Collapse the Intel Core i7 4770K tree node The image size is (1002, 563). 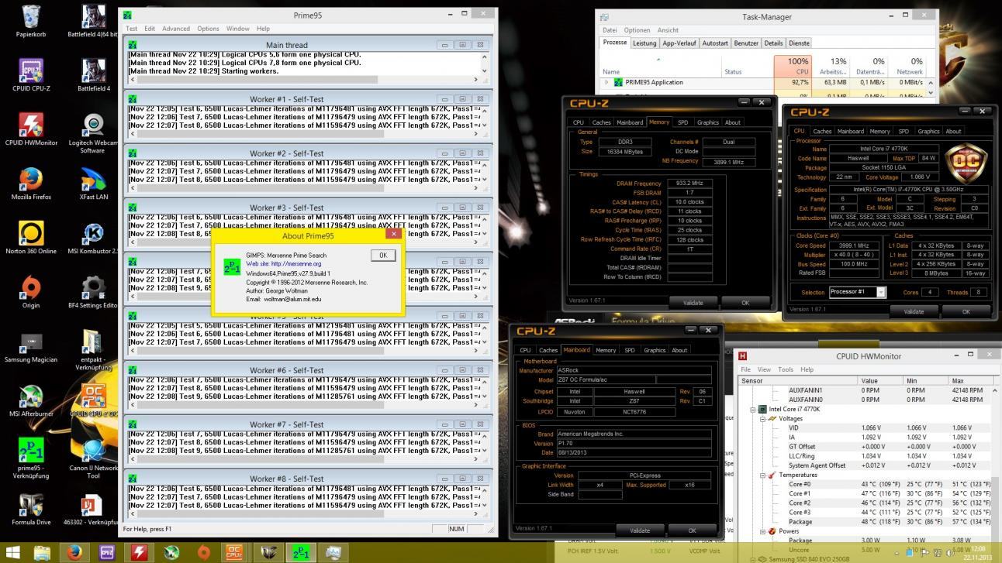point(753,409)
